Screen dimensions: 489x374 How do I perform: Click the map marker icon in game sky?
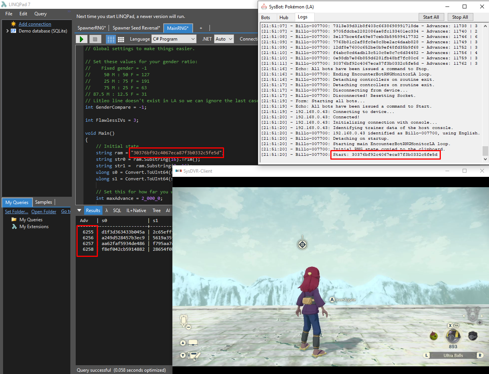pos(302,244)
